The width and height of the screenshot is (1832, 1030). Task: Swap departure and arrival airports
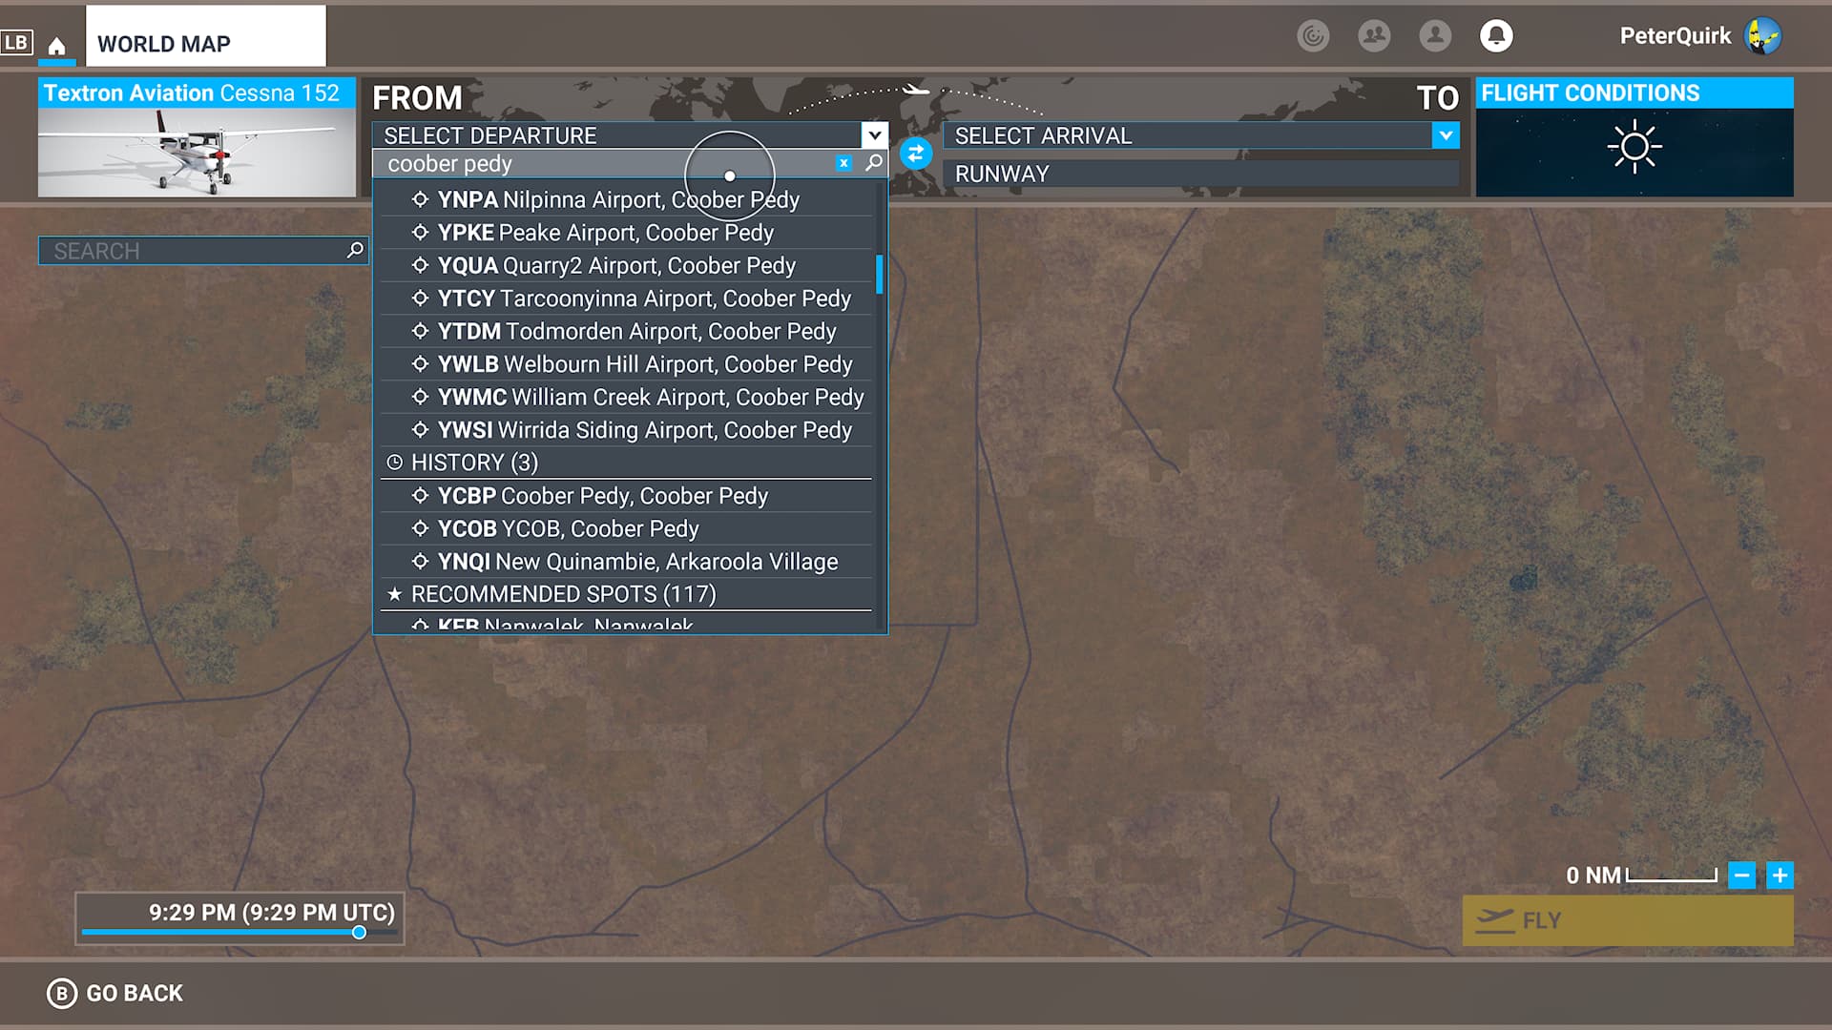[915, 153]
